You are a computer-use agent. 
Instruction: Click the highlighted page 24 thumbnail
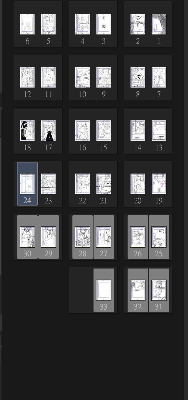[27, 184]
